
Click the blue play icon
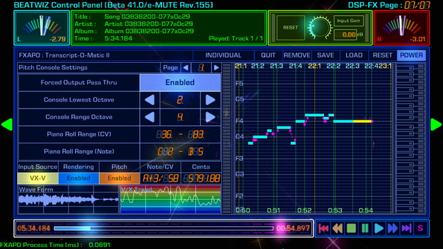pyautogui.click(x=379, y=228)
